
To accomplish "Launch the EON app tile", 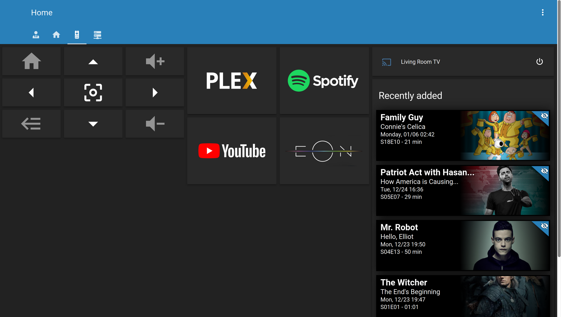I will click(324, 151).
